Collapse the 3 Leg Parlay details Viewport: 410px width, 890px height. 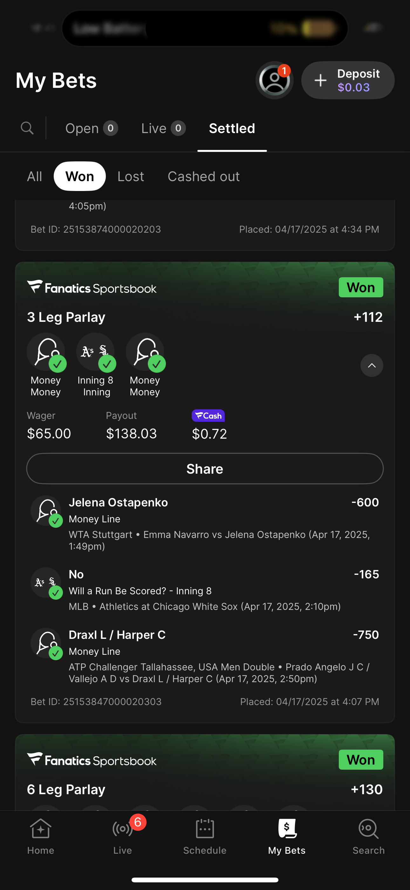(x=372, y=365)
